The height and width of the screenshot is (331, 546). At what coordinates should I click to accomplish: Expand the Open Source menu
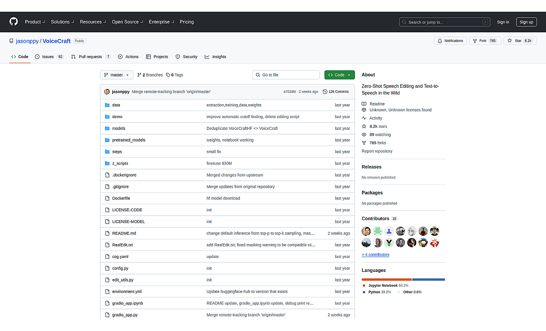(127, 22)
